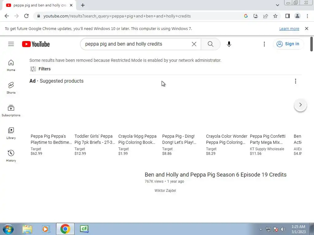314x235 pixels.
Task: Clear the search box with the X
Action: point(194,44)
